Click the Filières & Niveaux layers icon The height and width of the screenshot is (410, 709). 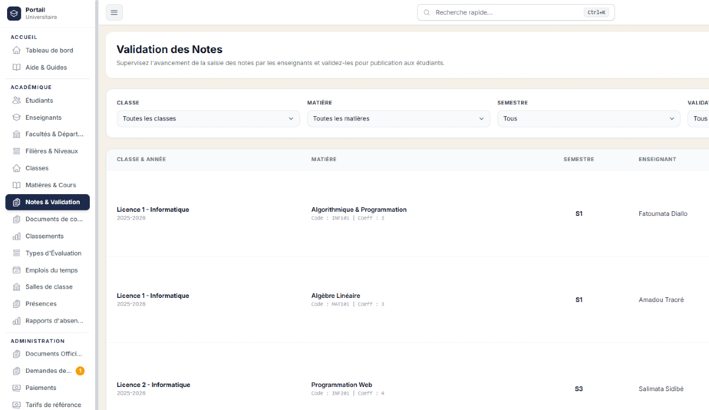point(17,151)
